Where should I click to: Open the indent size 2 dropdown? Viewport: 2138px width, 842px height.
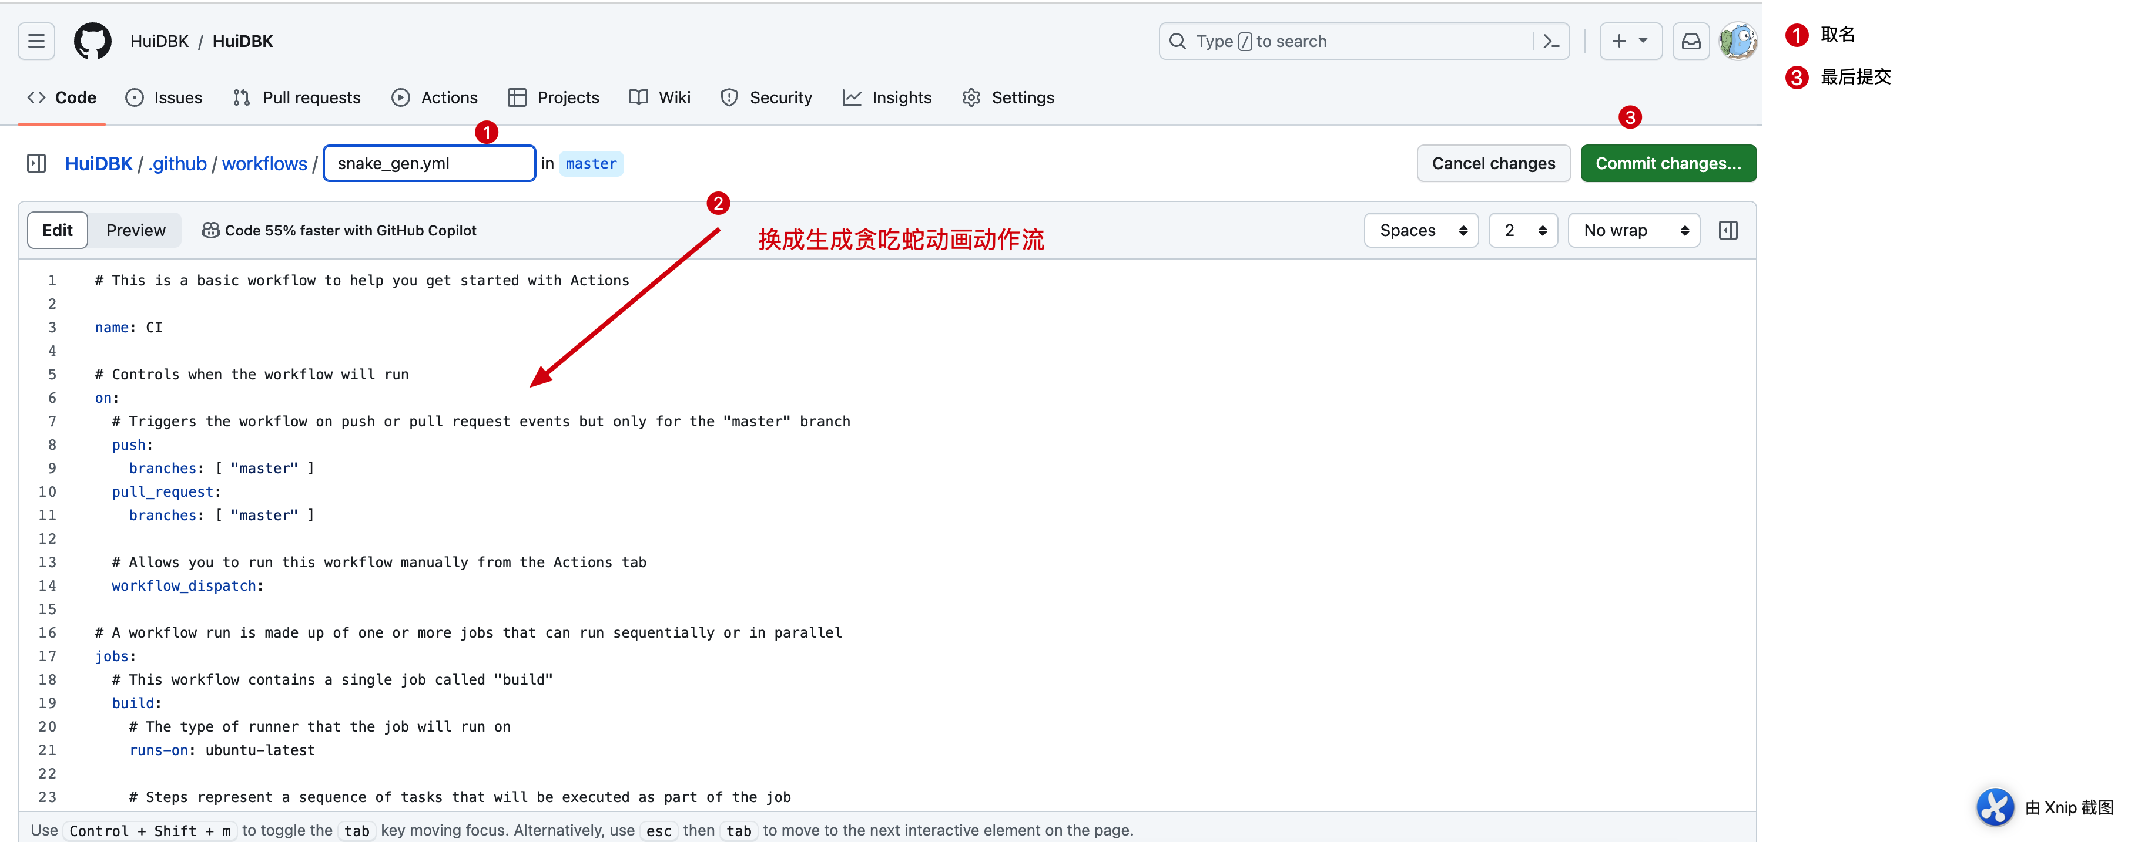pos(1522,230)
